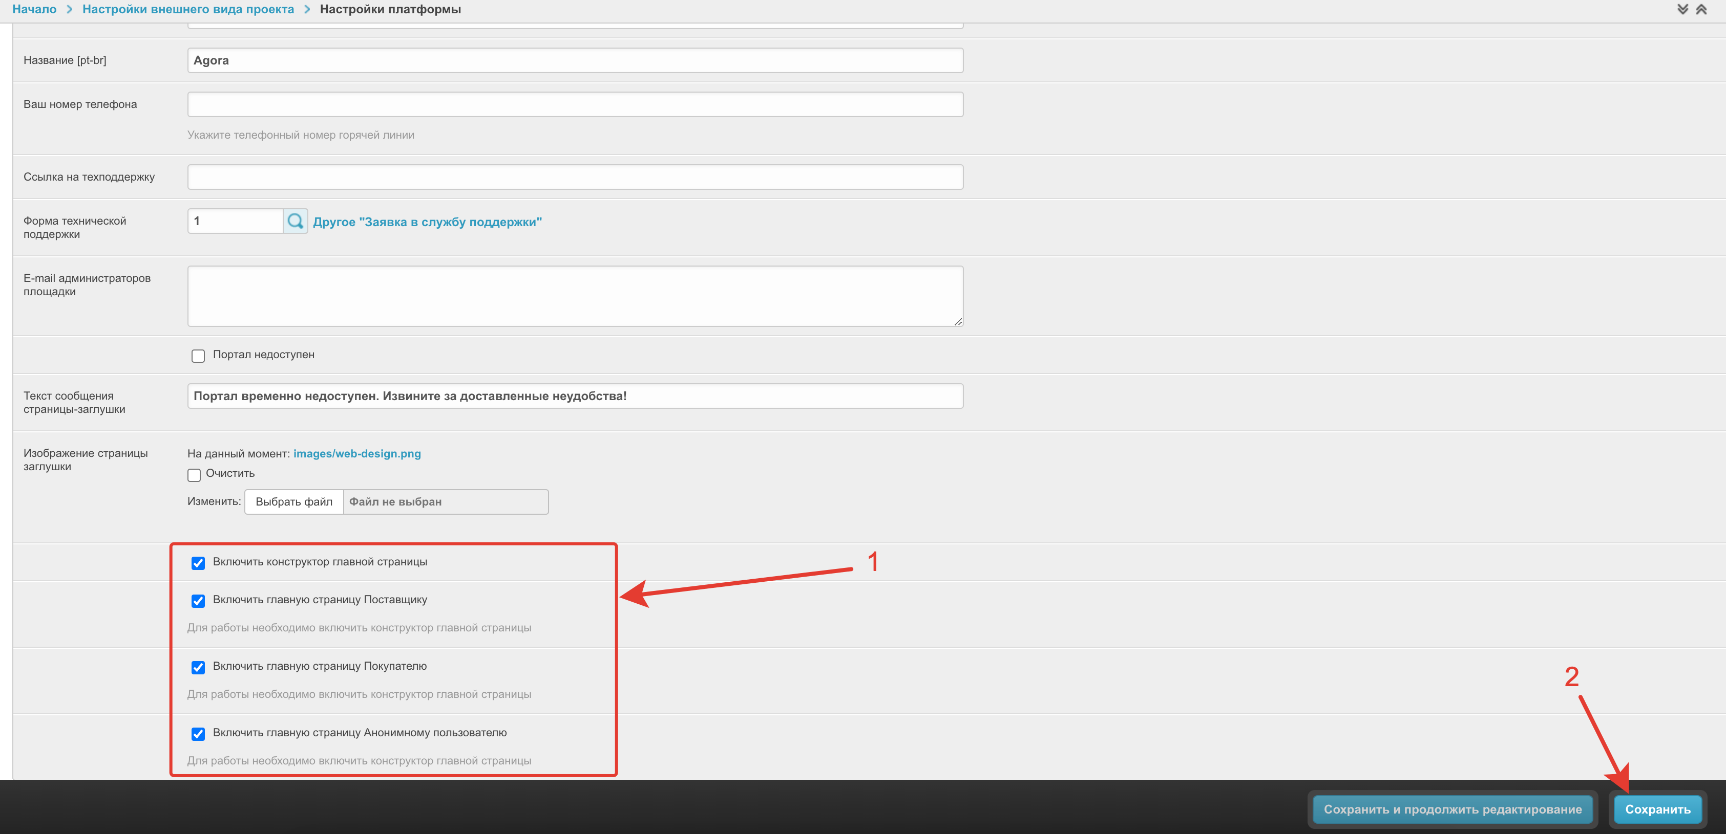Check the 'Очистить' image checkbox

tap(194, 475)
